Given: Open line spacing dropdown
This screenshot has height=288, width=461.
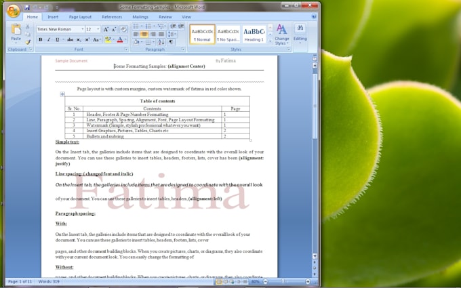Looking at the screenshot, I should [172, 35].
